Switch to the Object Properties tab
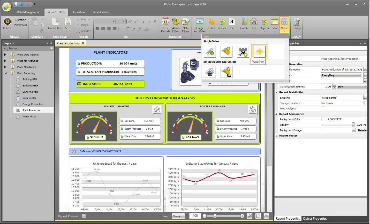Viewport: 370px width, 224px height. tap(315, 219)
